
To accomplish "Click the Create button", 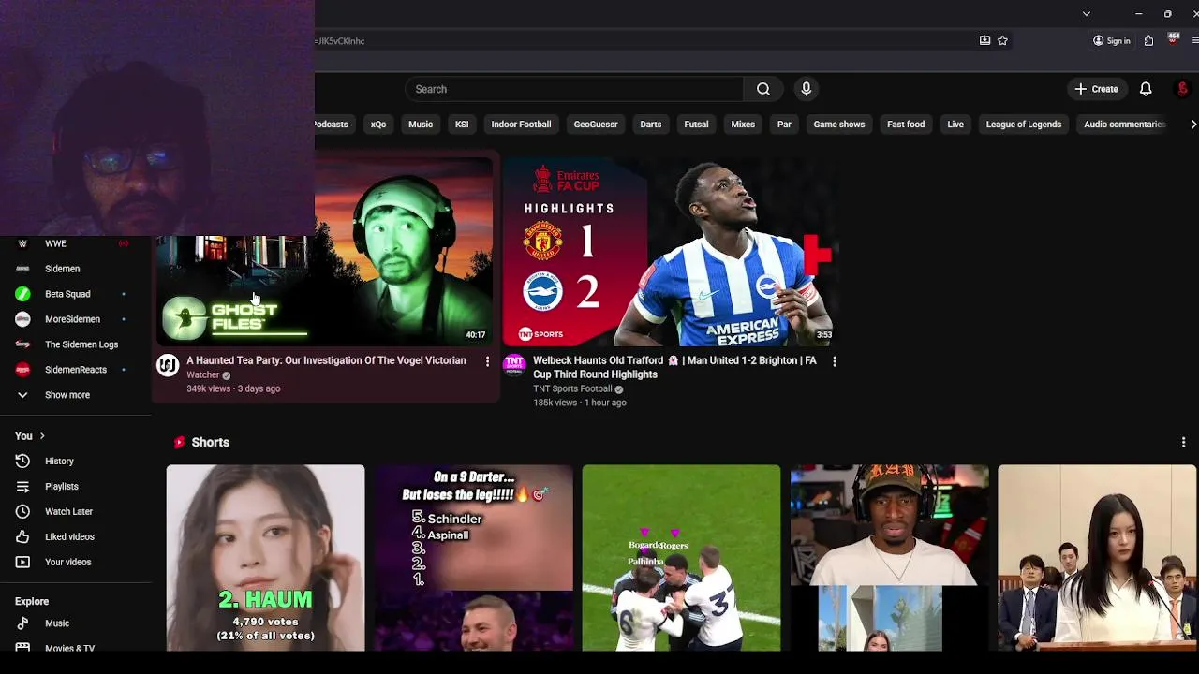I will [x=1097, y=89].
